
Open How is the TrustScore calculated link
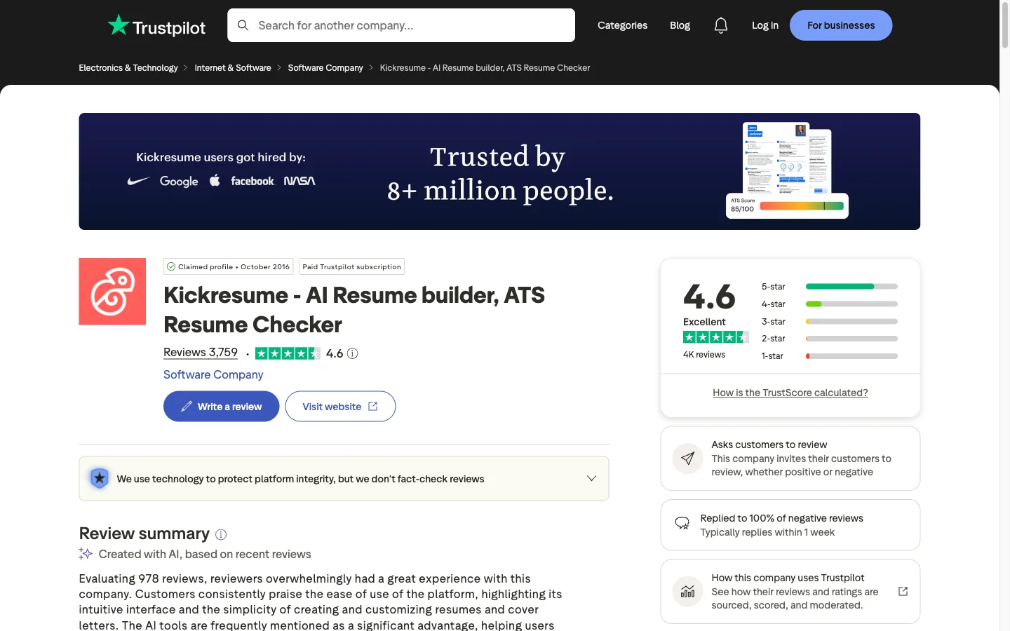(x=790, y=393)
